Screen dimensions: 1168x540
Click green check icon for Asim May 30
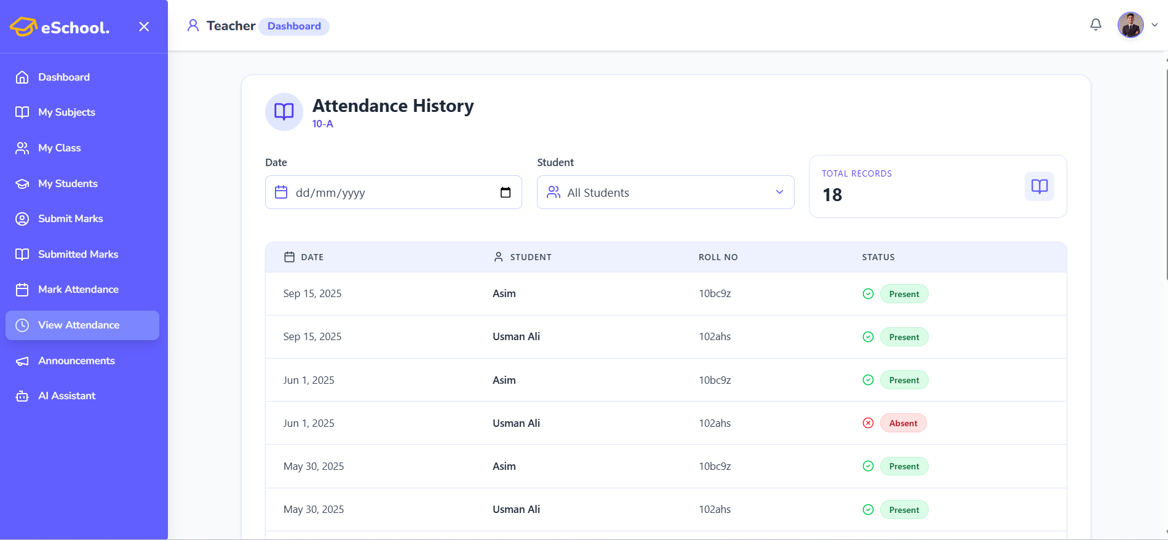(x=868, y=466)
